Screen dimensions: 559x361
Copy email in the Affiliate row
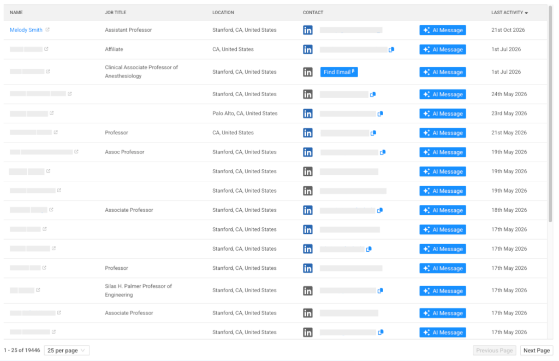pyautogui.click(x=391, y=50)
